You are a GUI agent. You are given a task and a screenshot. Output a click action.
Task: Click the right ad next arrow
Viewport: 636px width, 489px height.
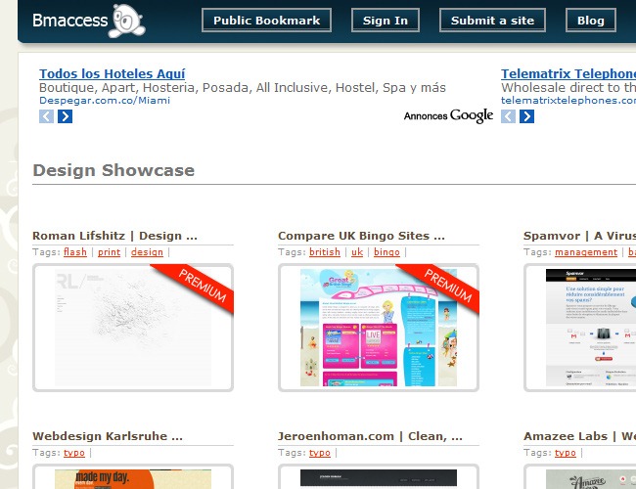coord(526,116)
